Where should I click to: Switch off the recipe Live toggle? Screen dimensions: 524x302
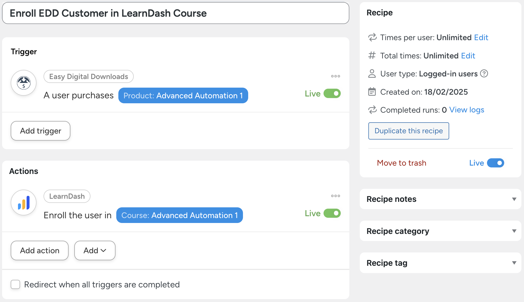pyautogui.click(x=496, y=163)
